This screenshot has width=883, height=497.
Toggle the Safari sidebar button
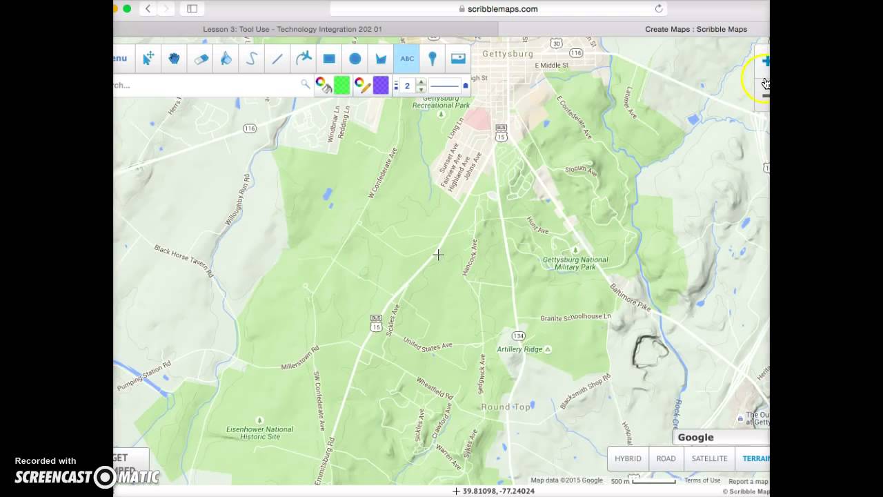pos(192,9)
